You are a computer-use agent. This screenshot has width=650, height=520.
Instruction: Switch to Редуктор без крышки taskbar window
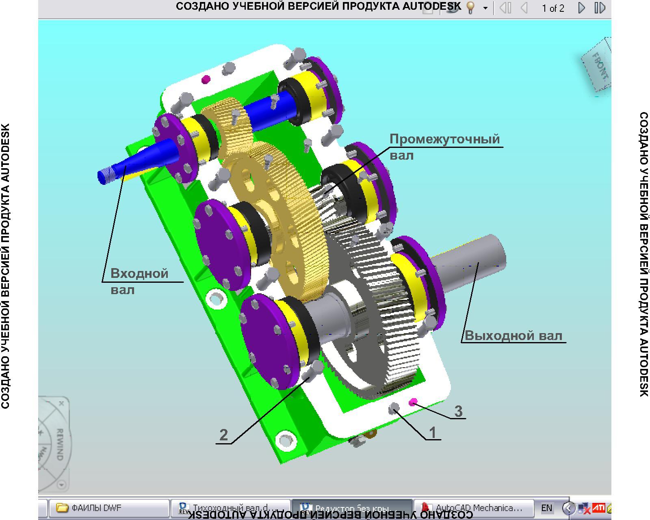[x=351, y=508]
